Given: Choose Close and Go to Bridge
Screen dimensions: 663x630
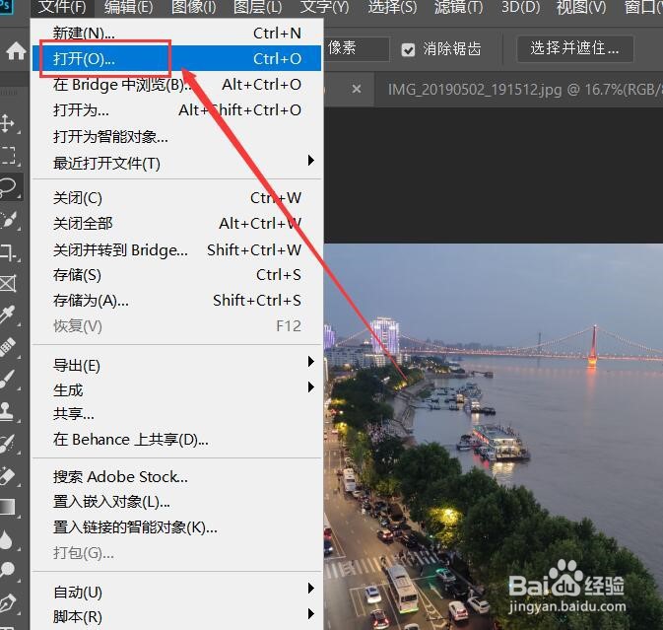Looking at the screenshot, I should pyautogui.click(x=176, y=249).
